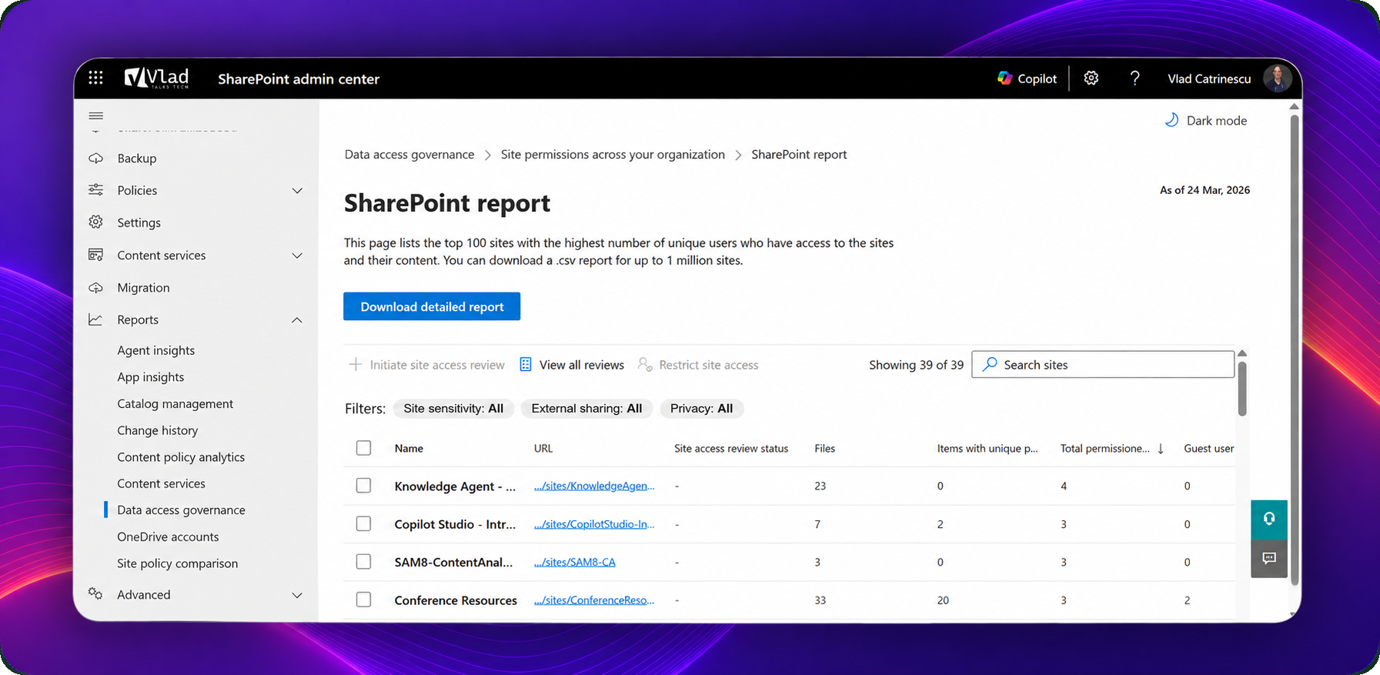1380x675 pixels.
Task: Click the Policies sliders icon
Action: pos(96,190)
